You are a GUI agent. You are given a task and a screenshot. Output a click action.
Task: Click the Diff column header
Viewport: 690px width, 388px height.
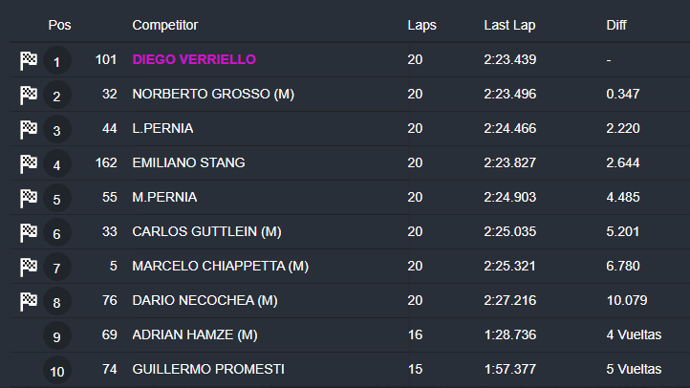(616, 25)
